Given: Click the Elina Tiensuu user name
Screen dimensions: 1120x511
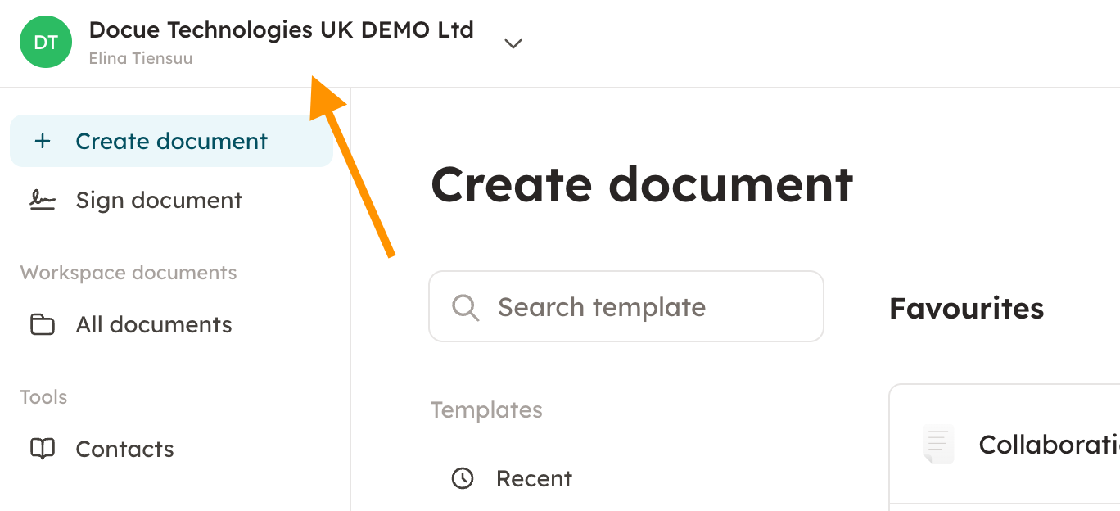Looking at the screenshot, I should (x=141, y=59).
